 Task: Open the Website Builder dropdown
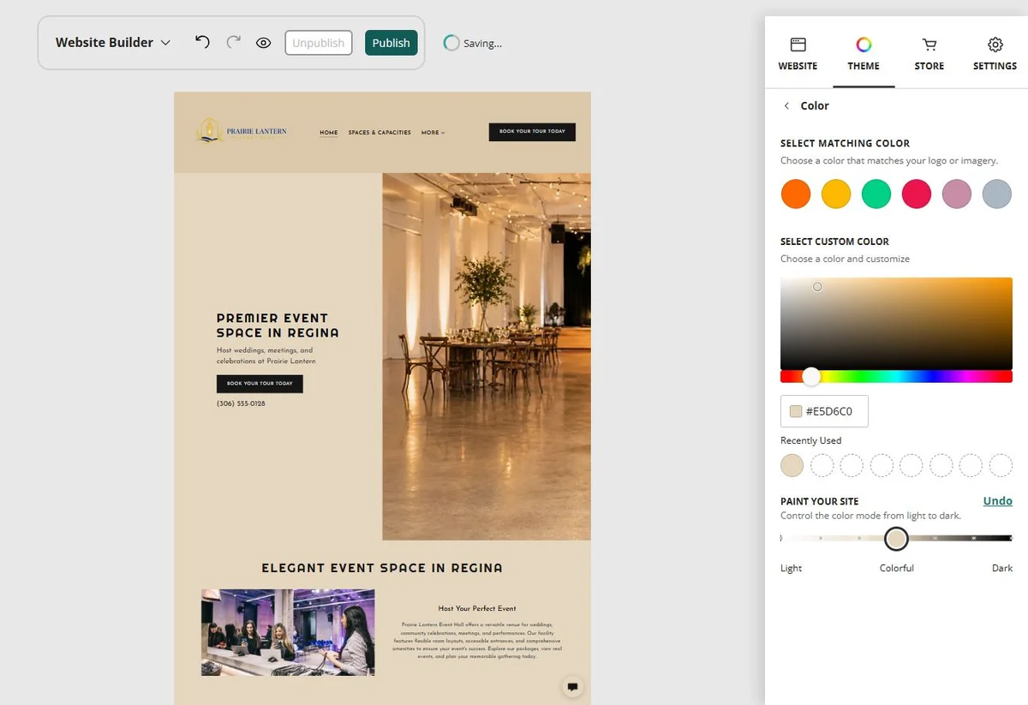(113, 42)
